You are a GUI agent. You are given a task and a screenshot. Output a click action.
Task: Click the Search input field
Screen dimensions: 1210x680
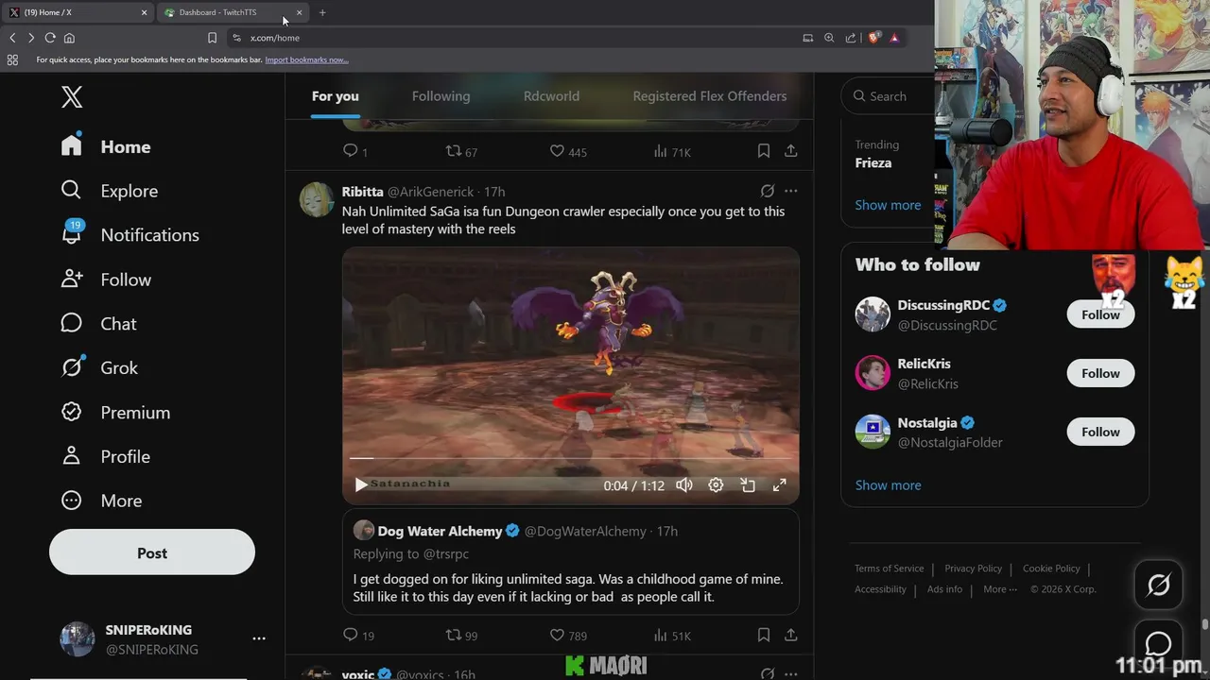pos(889,96)
